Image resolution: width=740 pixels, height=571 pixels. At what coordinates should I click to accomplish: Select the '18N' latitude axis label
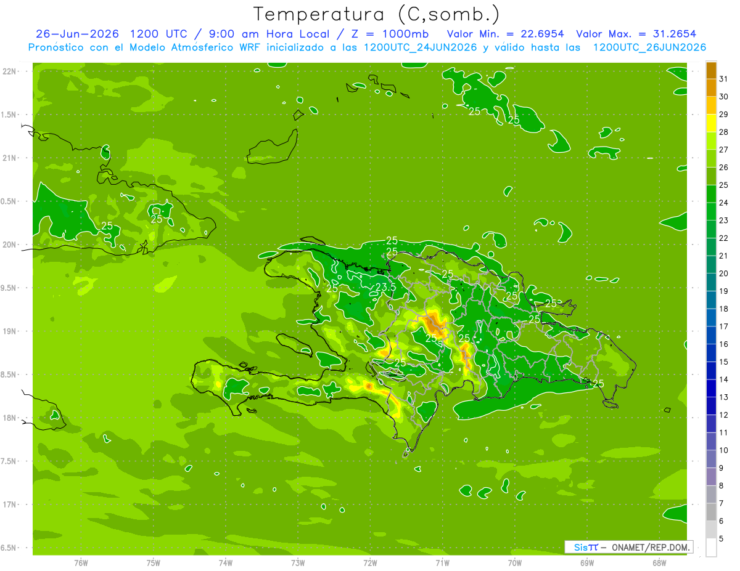(x=9, y=418)
